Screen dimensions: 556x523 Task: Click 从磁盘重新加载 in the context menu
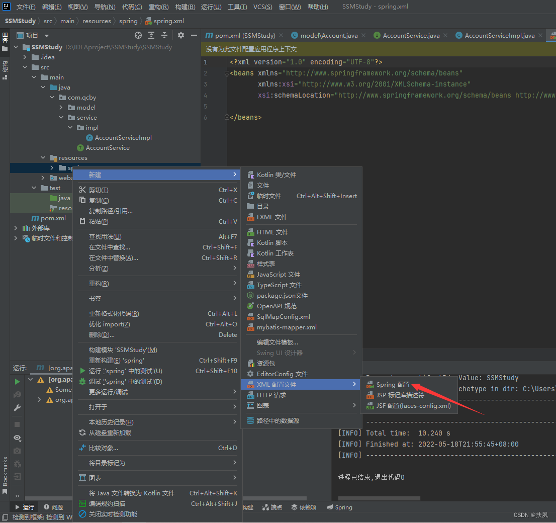click(158, 433)
